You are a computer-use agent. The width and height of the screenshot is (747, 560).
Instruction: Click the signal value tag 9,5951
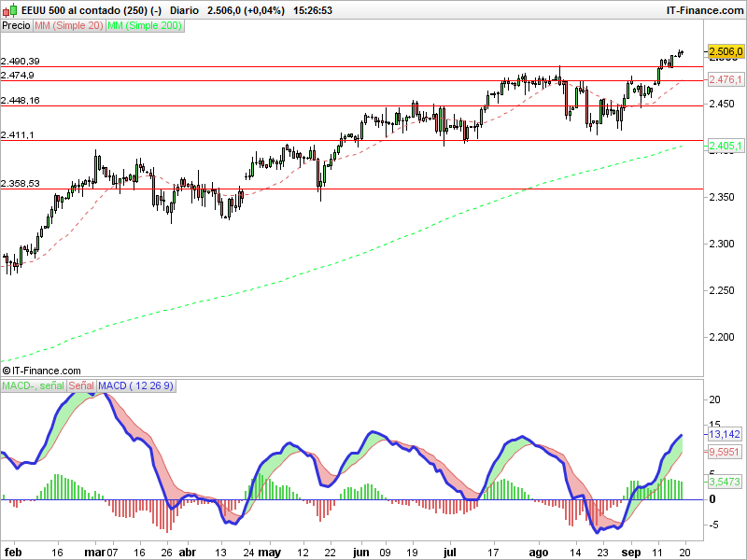pos(725,452)
